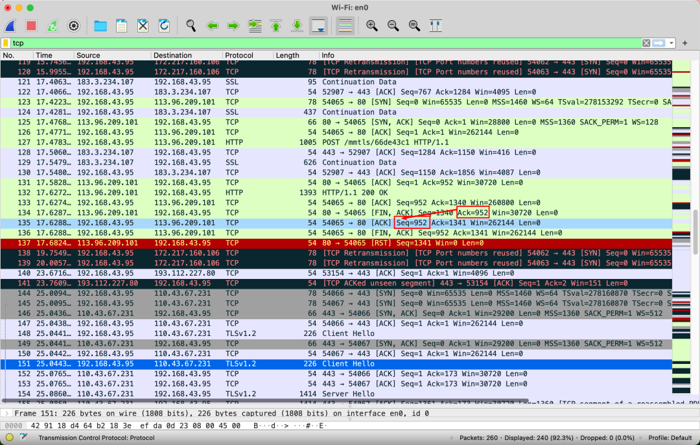Select the red RST packet 137
Image resolution: width=700 pixels, height=445 pixels.
point(336,243)
